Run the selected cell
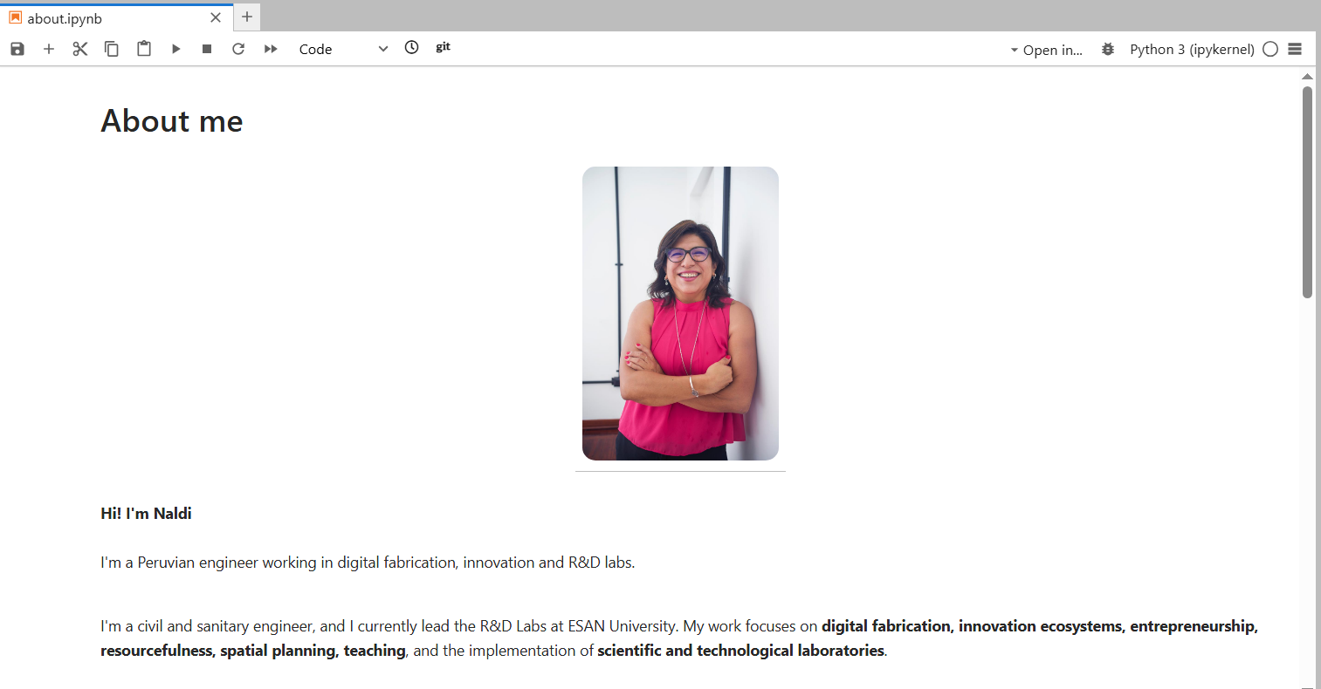1321x689 pixels. click(175, 49)
